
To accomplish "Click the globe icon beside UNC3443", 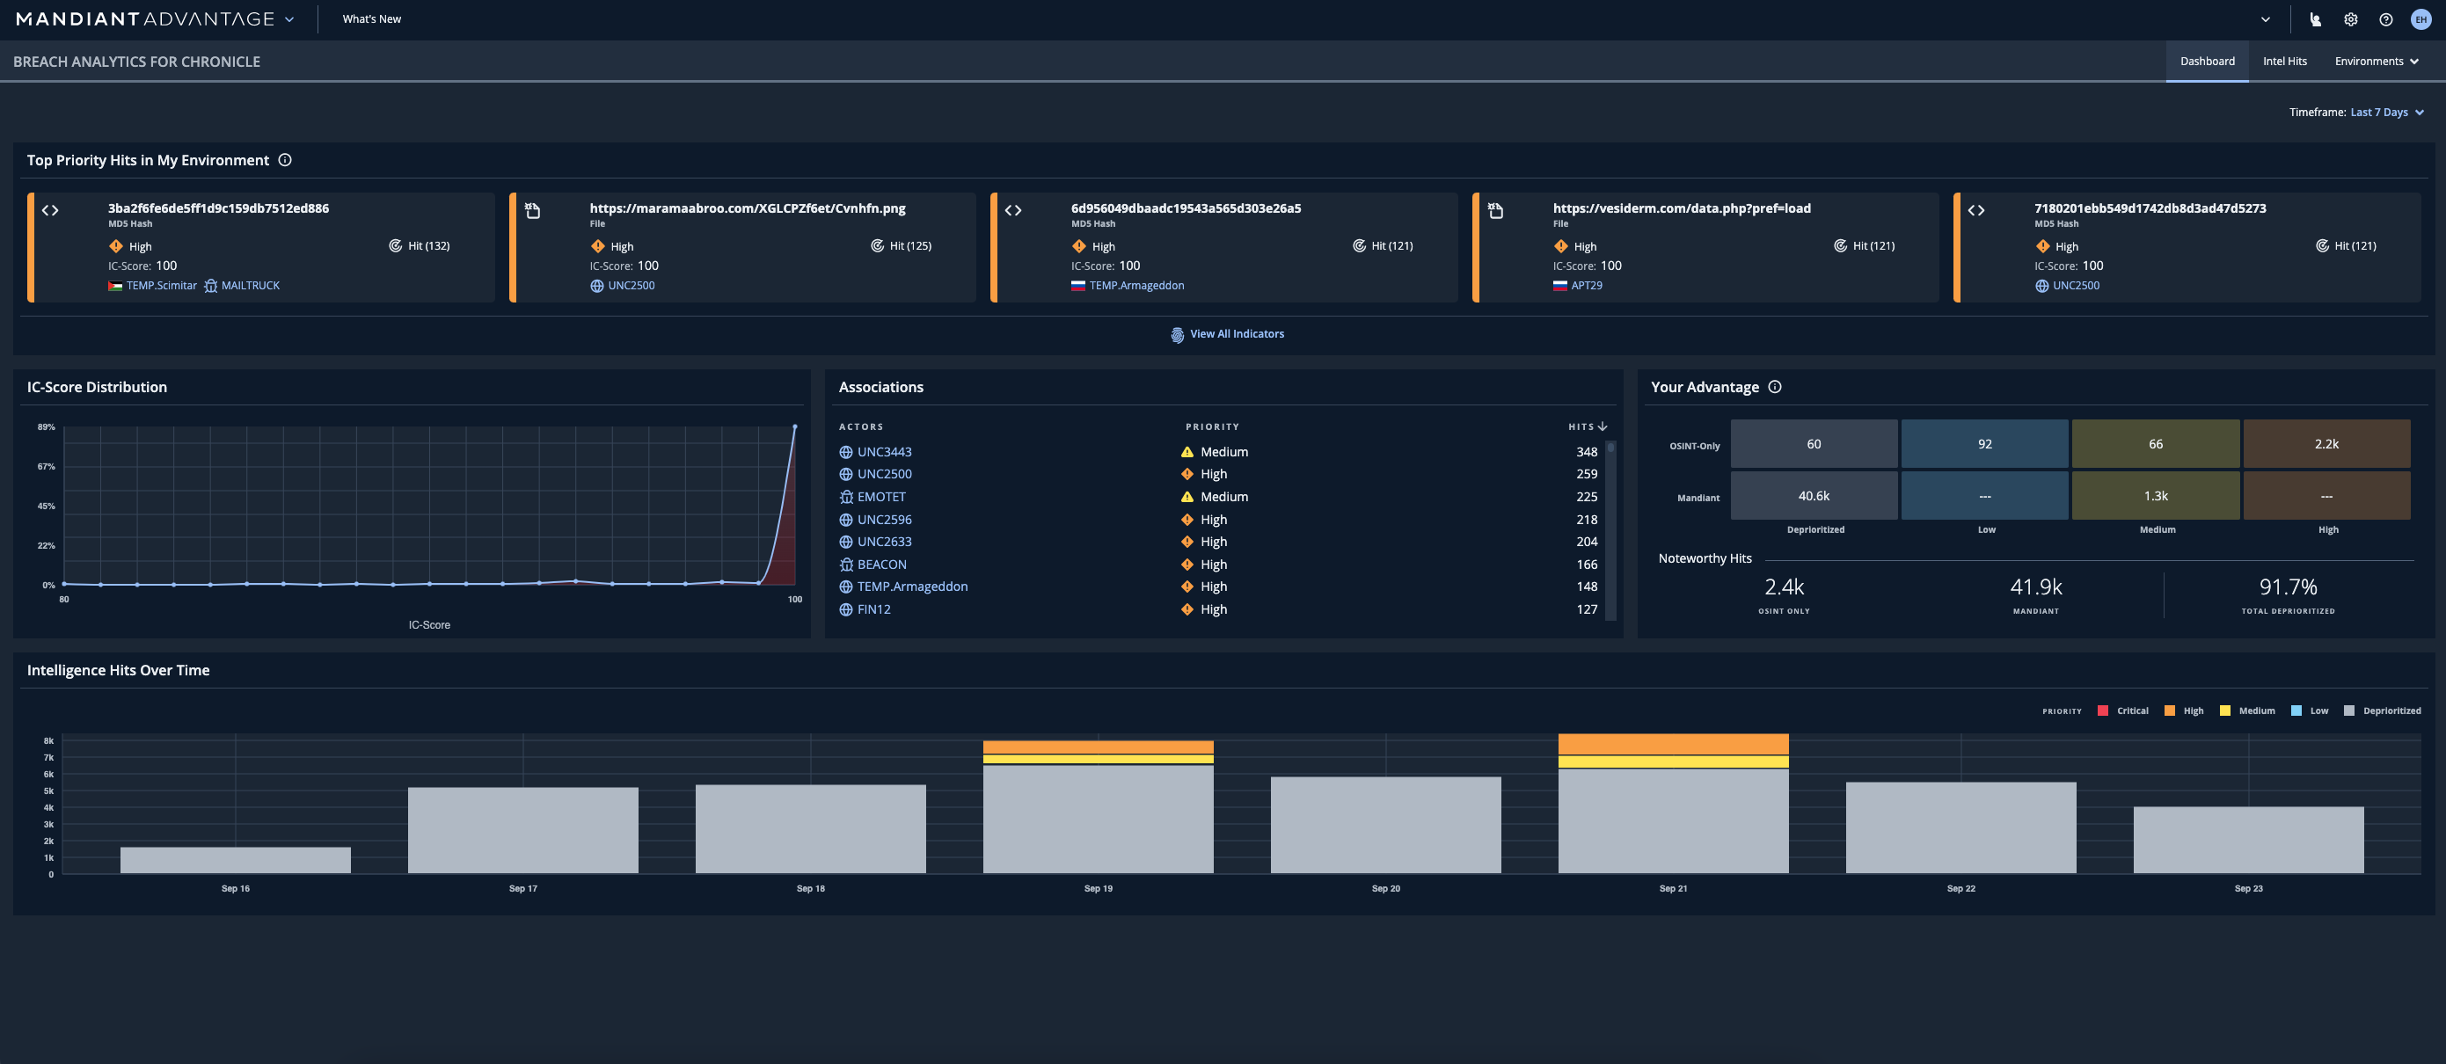I will 845,453.
